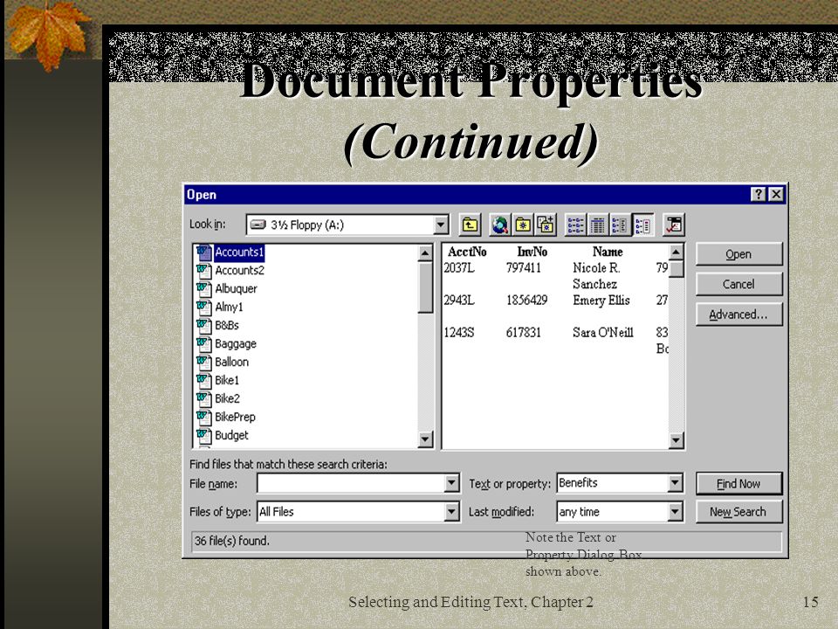Screen dimensions: 838x629
Task: Click the Up One Level folder icon
Action: (470, 225)
